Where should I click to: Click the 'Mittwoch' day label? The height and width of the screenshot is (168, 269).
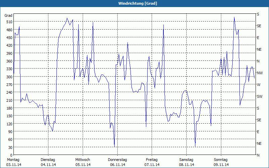pos(82,160)
